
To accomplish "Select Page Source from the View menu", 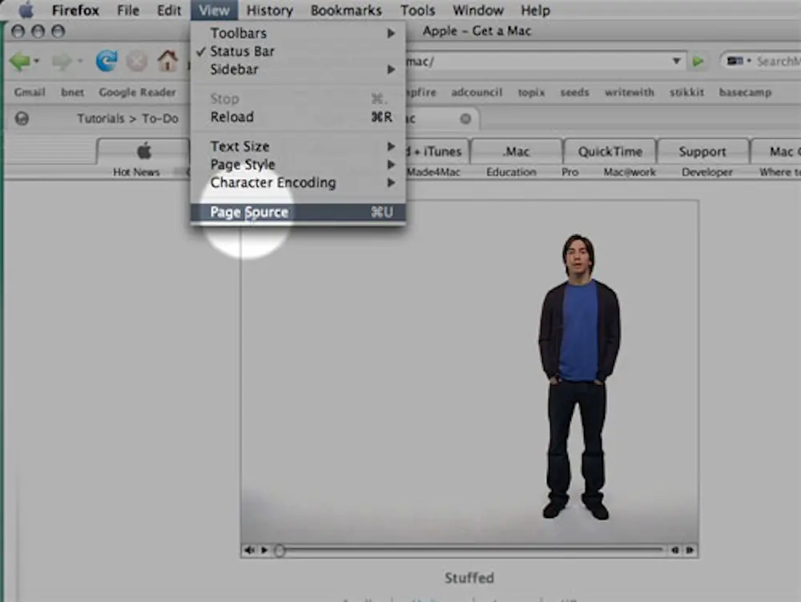I will pyautogui.click(x=249, y=211).
